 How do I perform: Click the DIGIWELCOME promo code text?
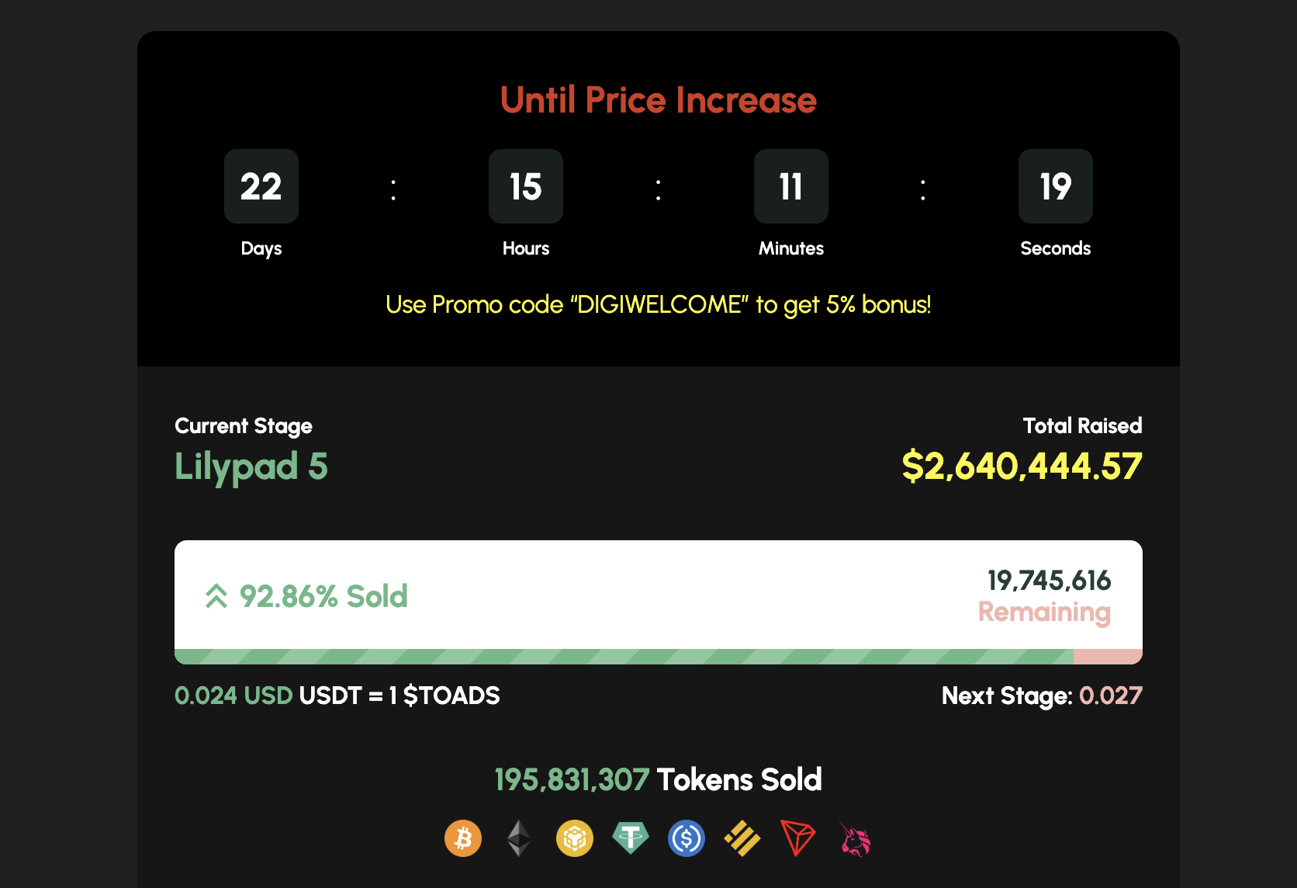click(x=659, y=304)
